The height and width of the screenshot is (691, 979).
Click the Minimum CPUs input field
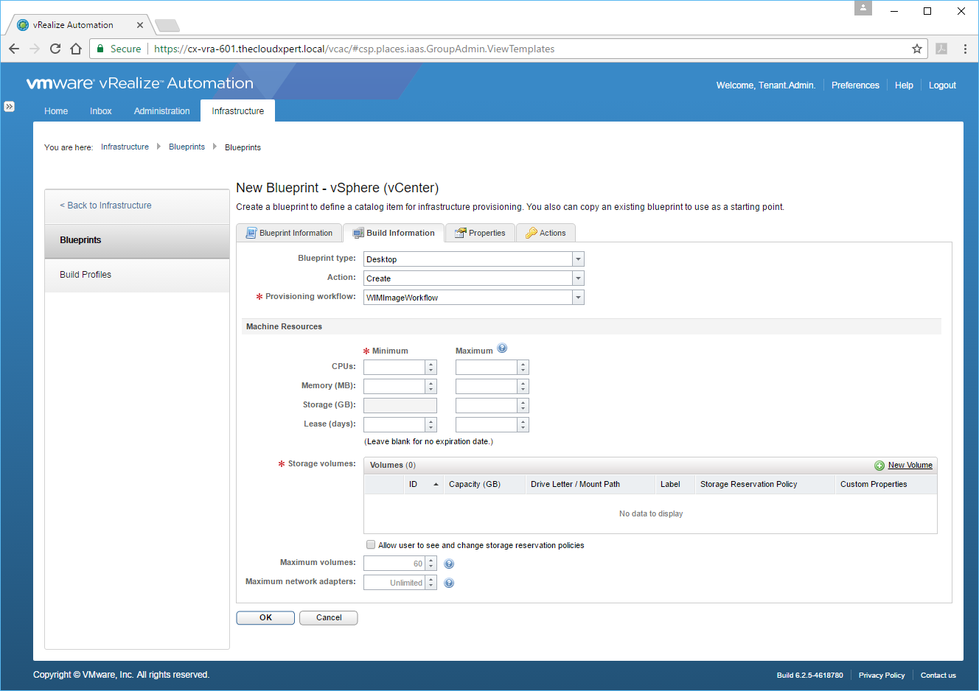tap(394, 367)
